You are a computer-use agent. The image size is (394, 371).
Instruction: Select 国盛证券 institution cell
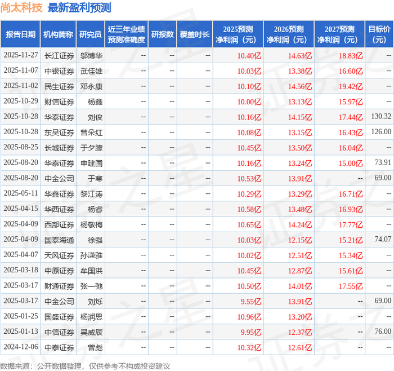coord(59,317)
